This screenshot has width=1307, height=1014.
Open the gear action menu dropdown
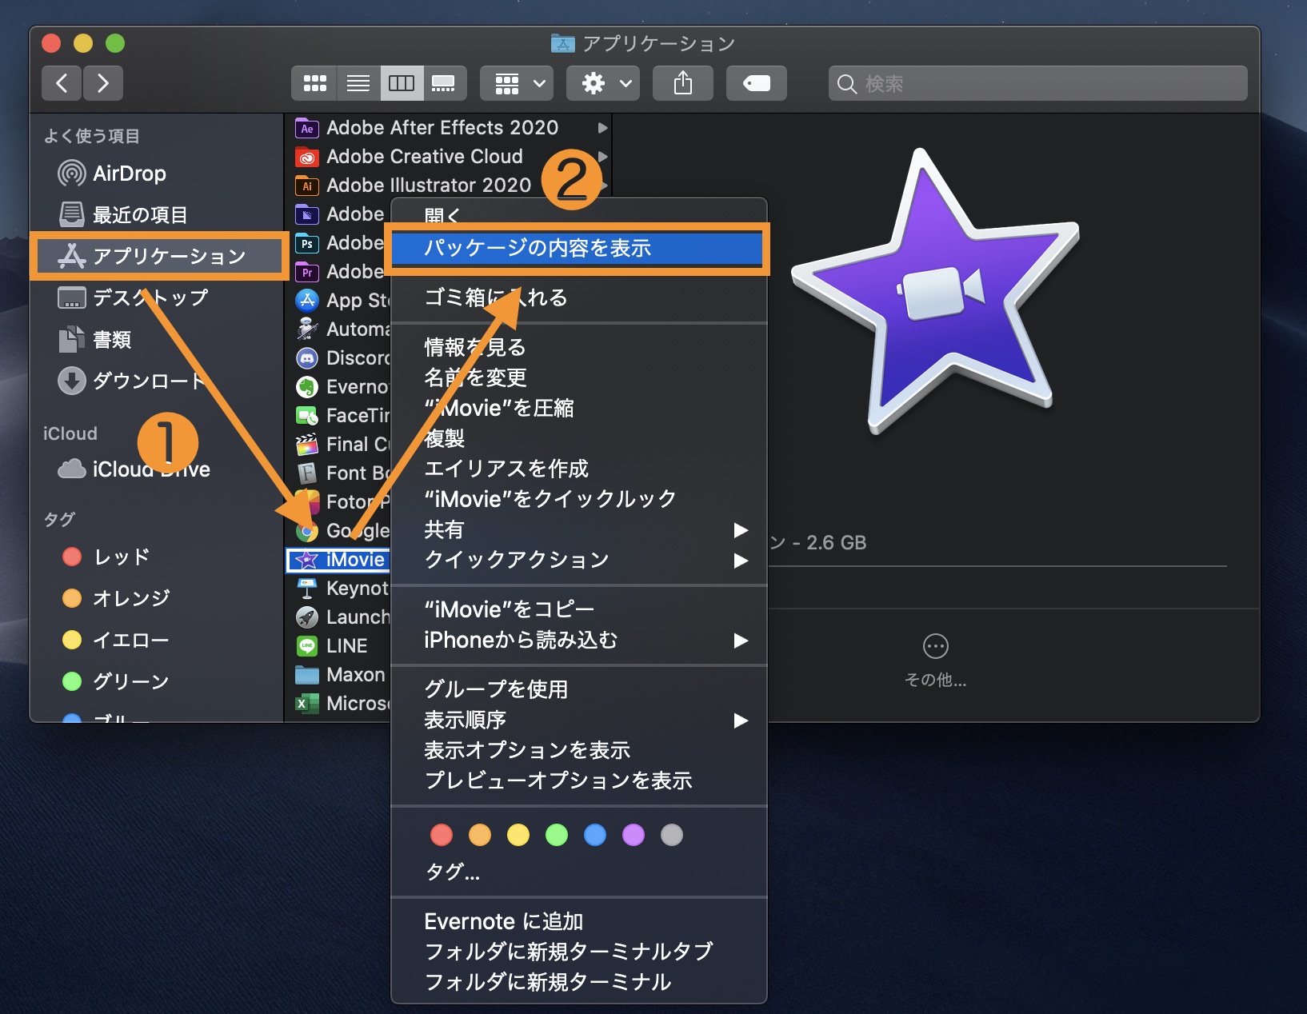click(603, 83)
